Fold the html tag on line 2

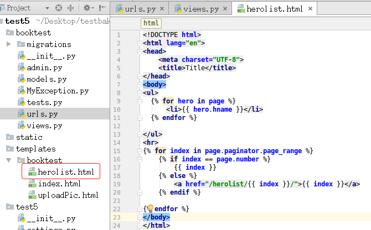(x=140, y=43)
